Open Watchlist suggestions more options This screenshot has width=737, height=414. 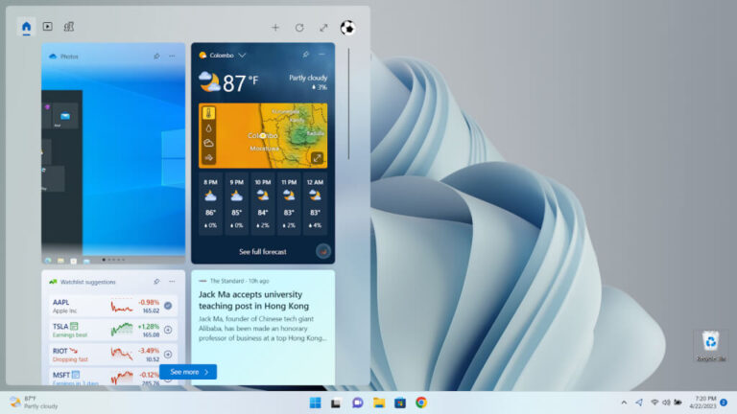[x=172, y=282]
